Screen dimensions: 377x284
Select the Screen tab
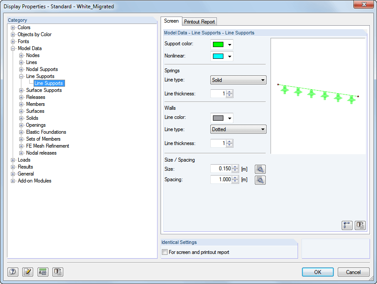[x=171, y=21]
